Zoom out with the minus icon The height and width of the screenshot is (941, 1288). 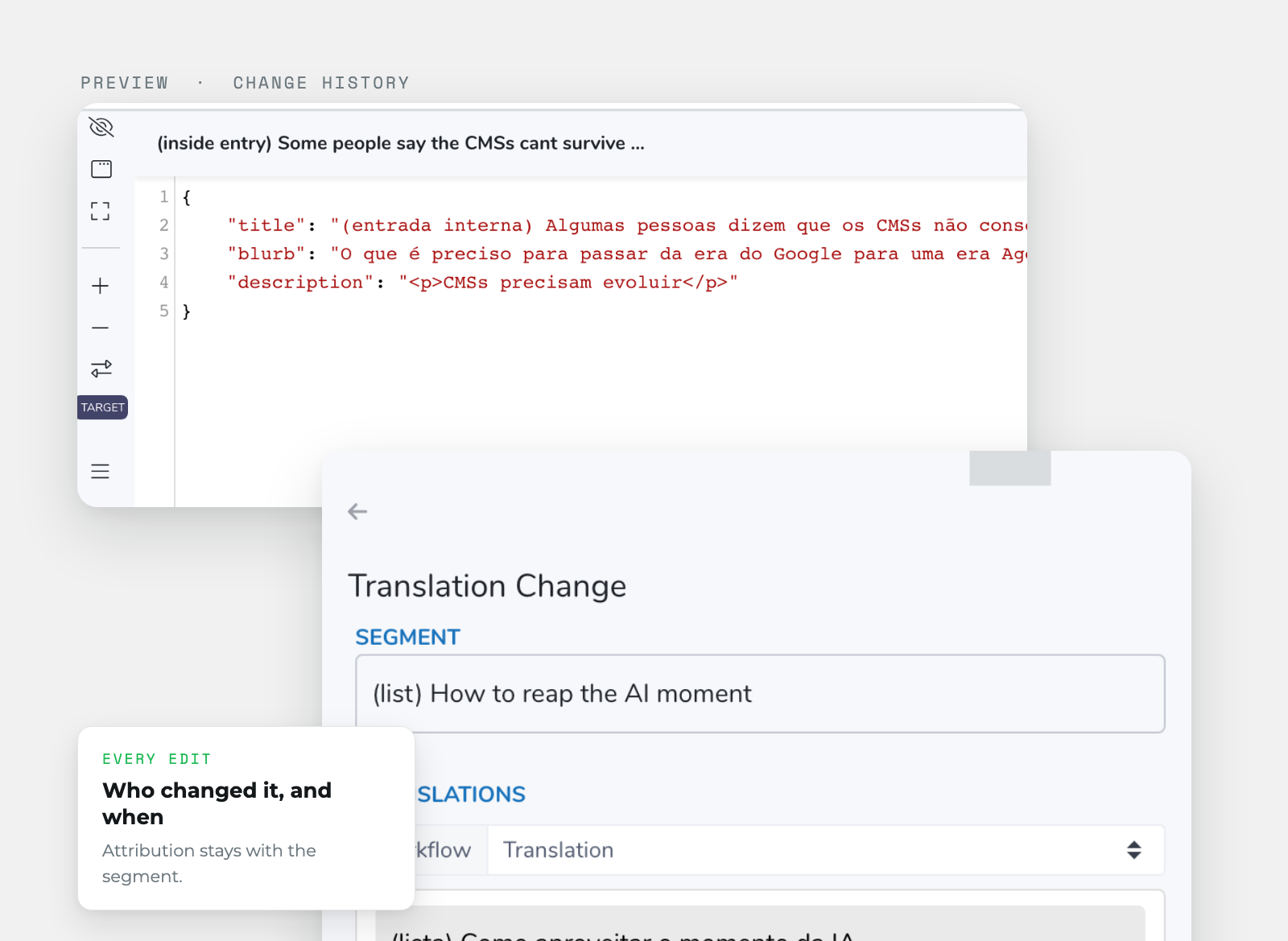[x=101, y=328]
